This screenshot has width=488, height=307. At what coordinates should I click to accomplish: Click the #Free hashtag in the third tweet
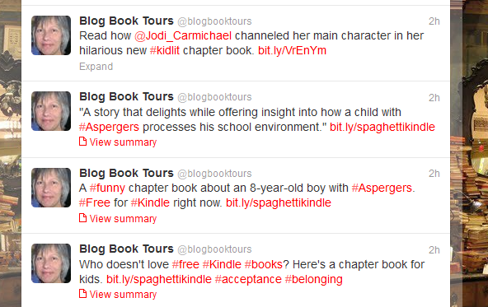pyautogui.click(x=95, y=203)
